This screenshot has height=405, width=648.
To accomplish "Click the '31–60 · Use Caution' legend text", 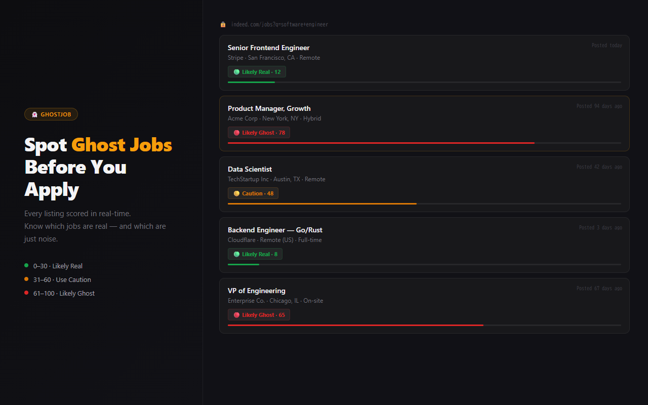I will click(62, 279).
